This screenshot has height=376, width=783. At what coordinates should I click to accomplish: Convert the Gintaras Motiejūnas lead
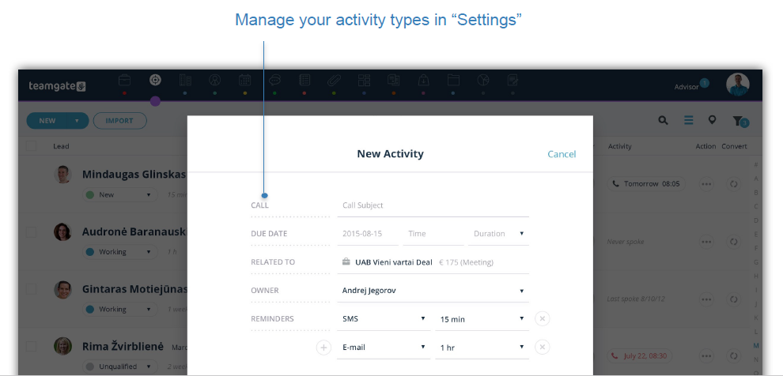pos(733,299)
